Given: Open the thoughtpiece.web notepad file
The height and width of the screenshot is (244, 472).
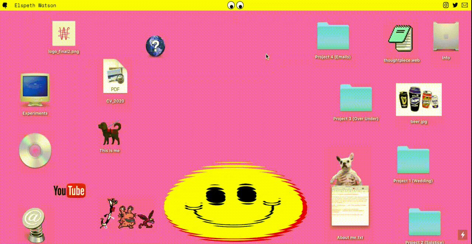Looking at the screenshot, I should (402, 39).
